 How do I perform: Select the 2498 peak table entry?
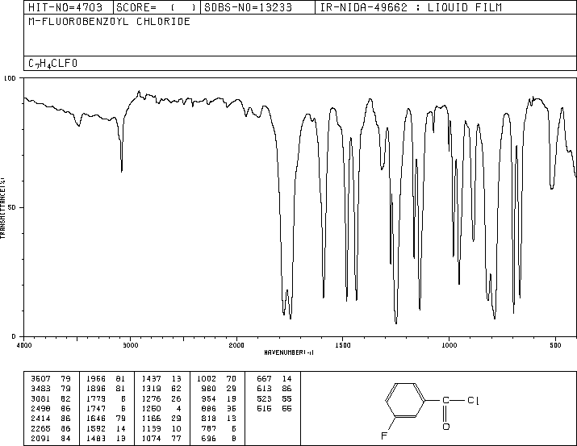(x=50, y=408)
